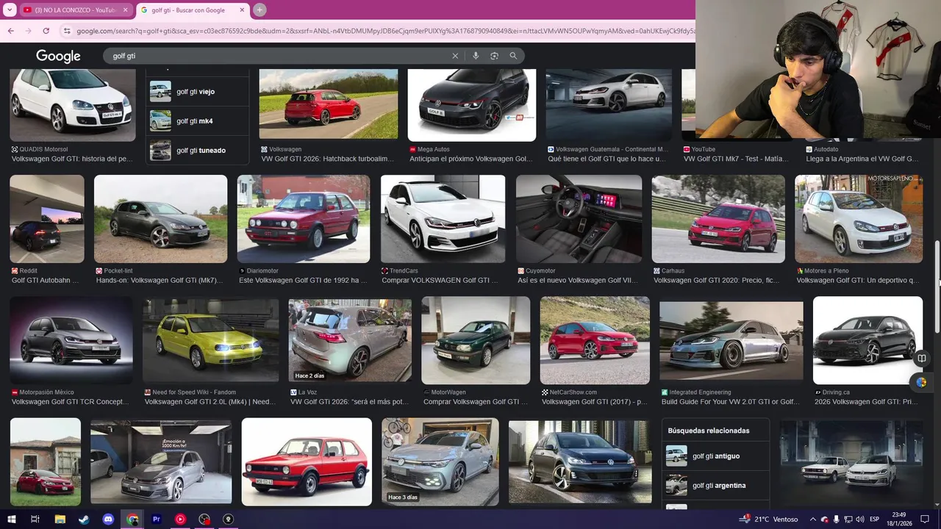Image resolution: width=941 pixels, height=529 pixels.
Task: Open the volume control in system tray
Action: (860, 519)
